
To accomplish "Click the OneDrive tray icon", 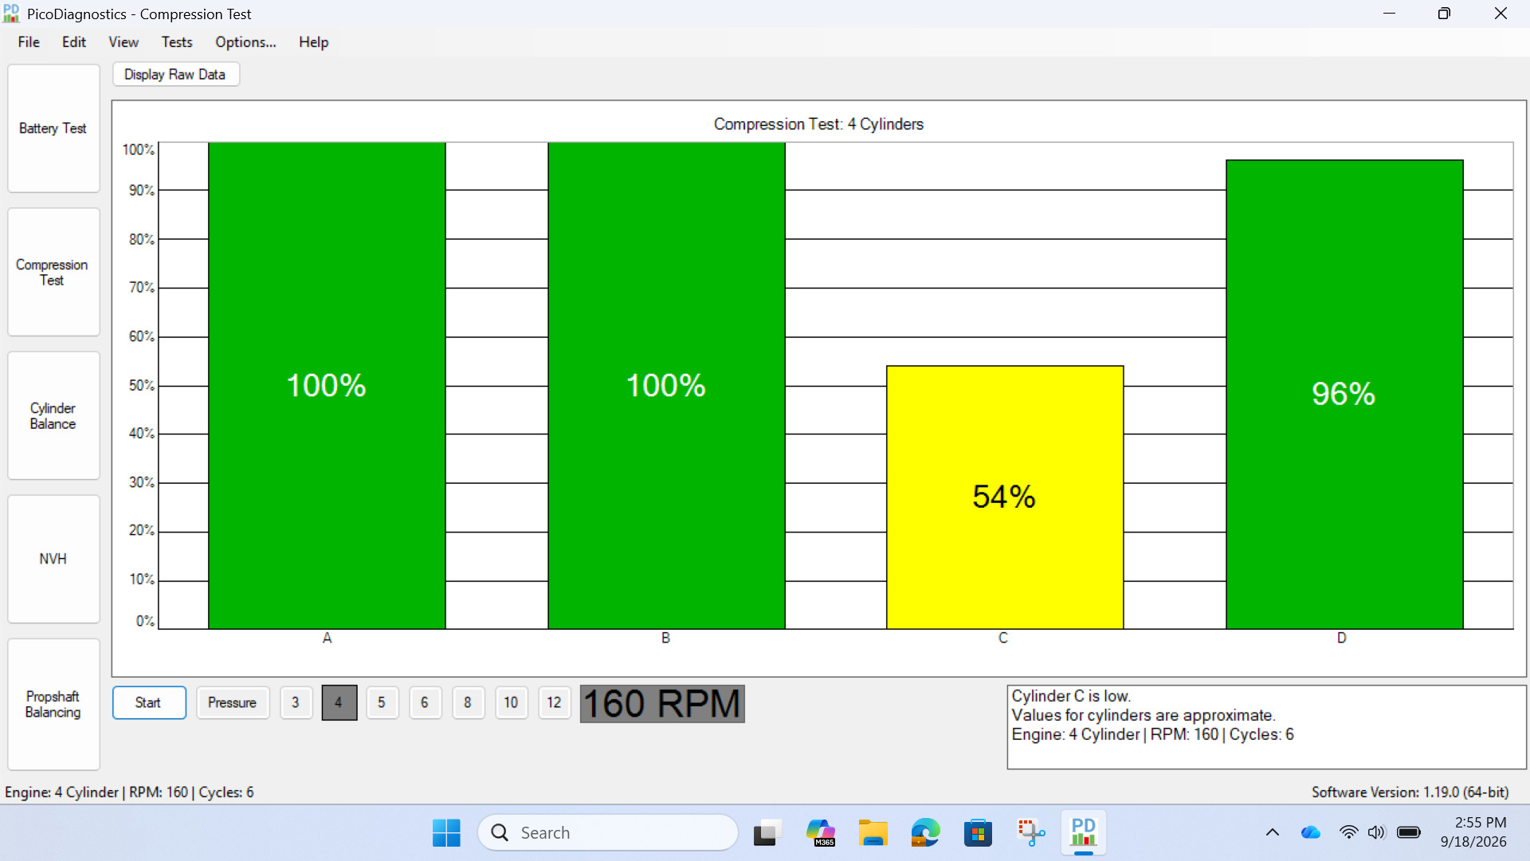I will 1311,832.
